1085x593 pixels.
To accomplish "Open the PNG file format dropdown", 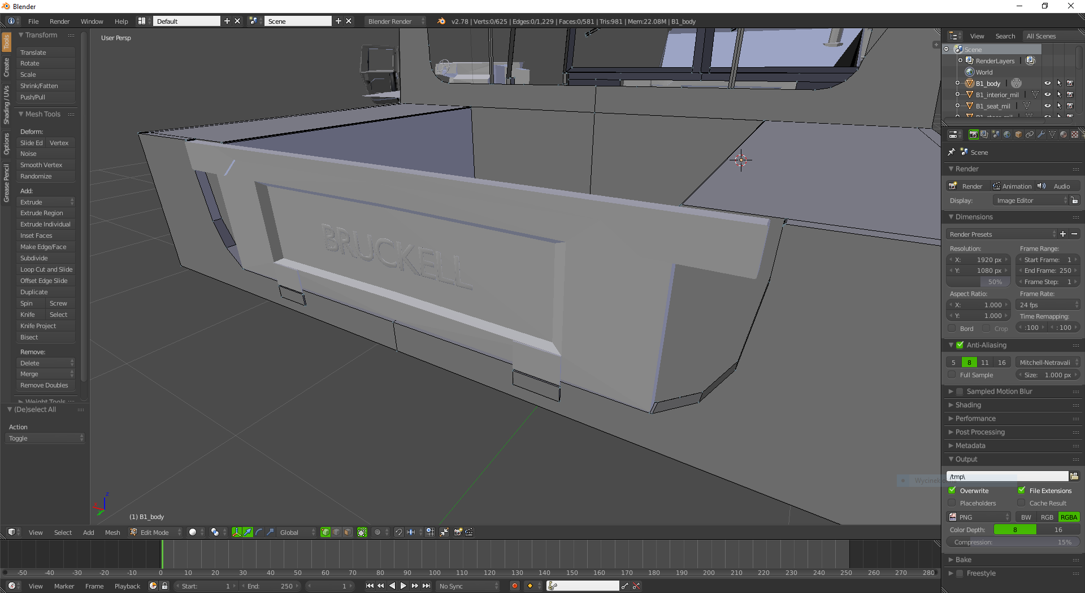I will pyautogui.click(x=979, y=517).
